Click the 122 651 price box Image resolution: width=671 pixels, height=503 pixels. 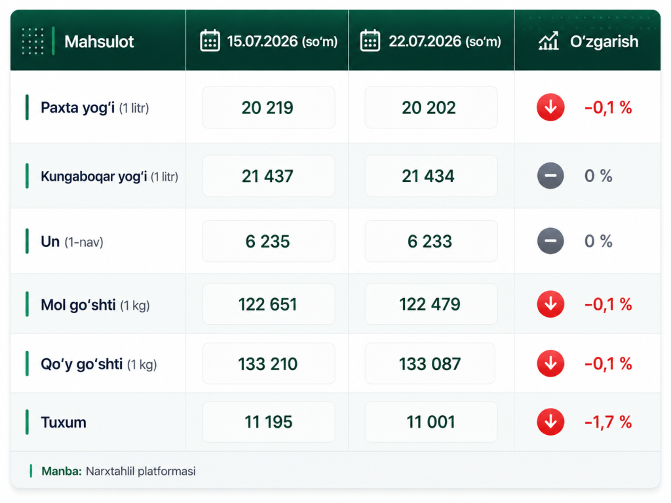(268, 304)
